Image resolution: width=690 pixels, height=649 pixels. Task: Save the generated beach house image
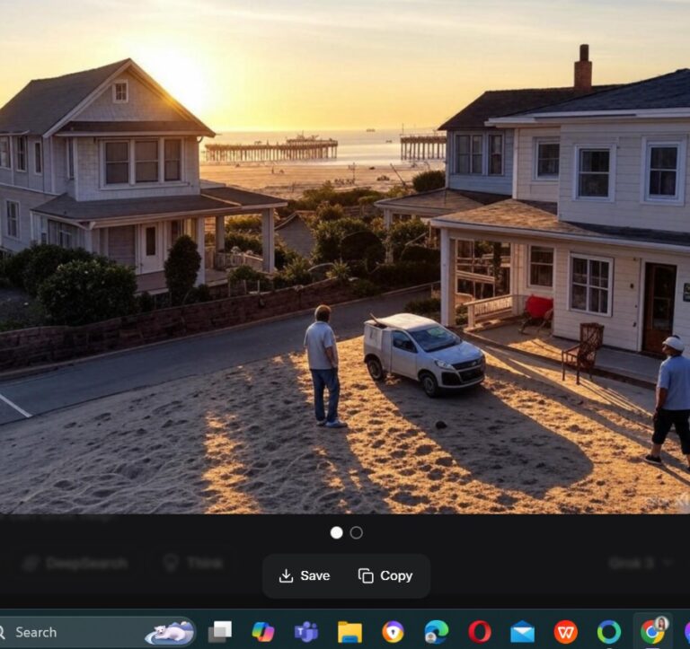(304, 576)
